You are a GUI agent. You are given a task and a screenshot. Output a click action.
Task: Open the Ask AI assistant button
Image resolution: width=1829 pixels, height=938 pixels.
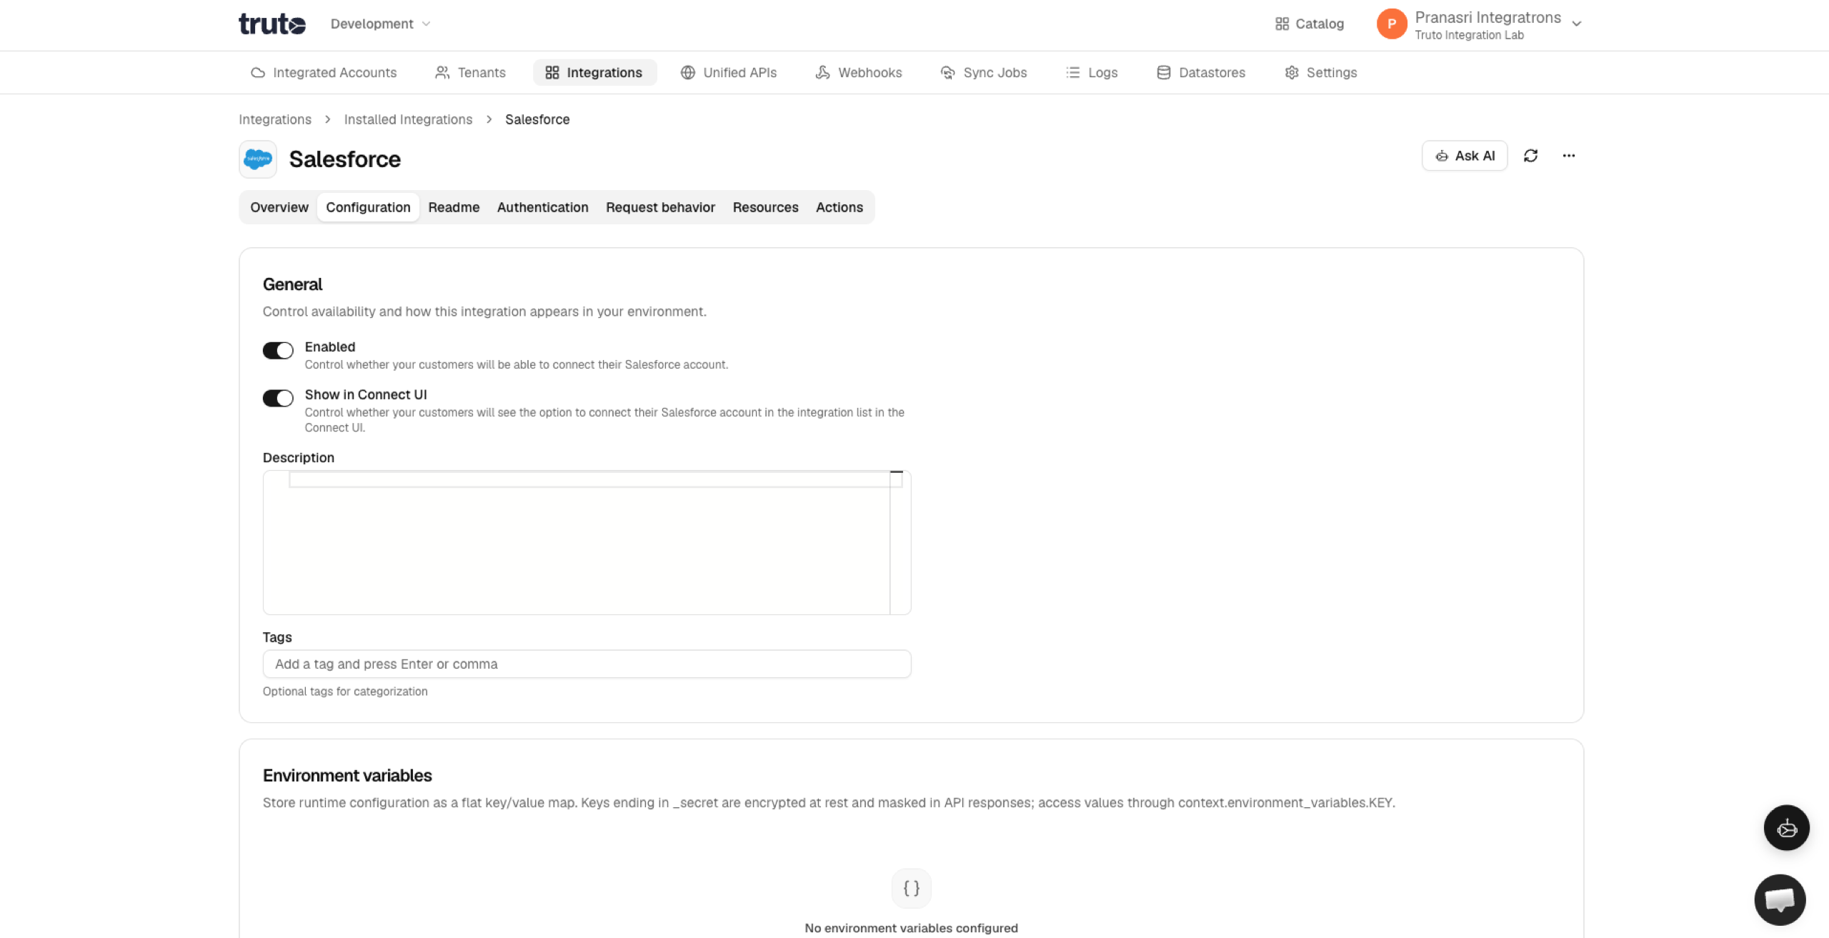click(x=1465, y=156)
